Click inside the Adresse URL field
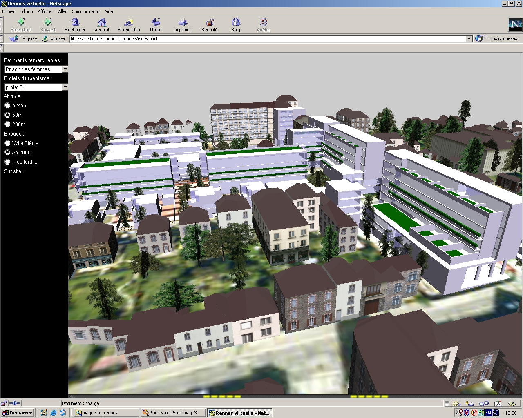This screenshot has height=418, width=523. pos(266,39)
